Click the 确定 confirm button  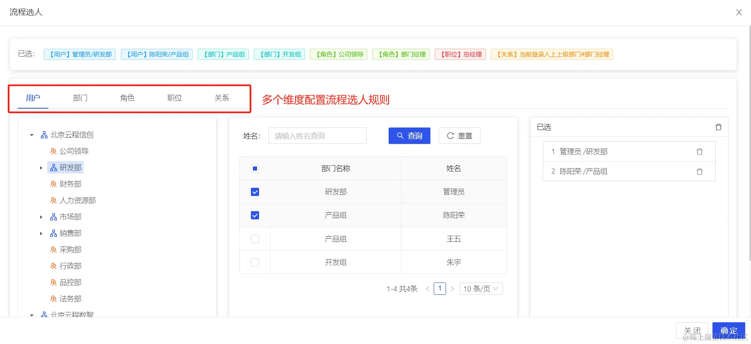point(728,330)
